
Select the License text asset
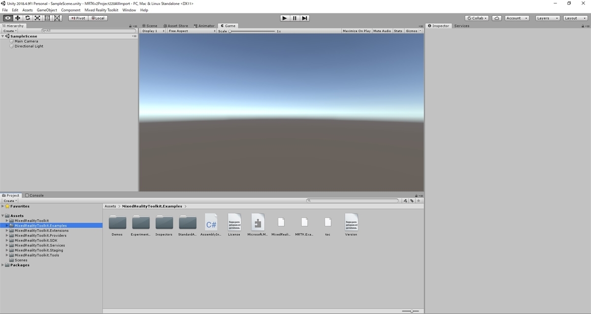tap(234, 225)
